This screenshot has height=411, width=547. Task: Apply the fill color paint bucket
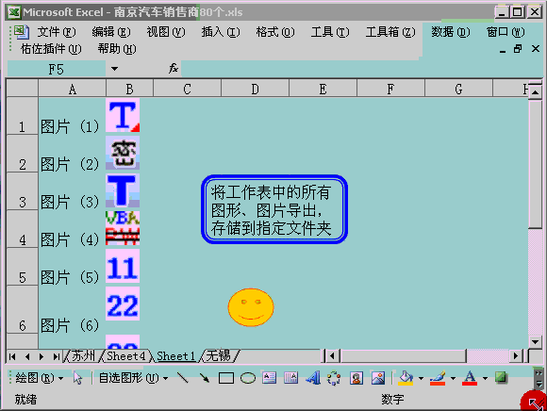pos(406,378)
